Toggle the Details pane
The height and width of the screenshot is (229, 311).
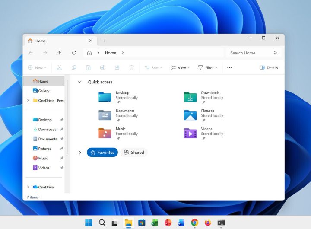269,67
